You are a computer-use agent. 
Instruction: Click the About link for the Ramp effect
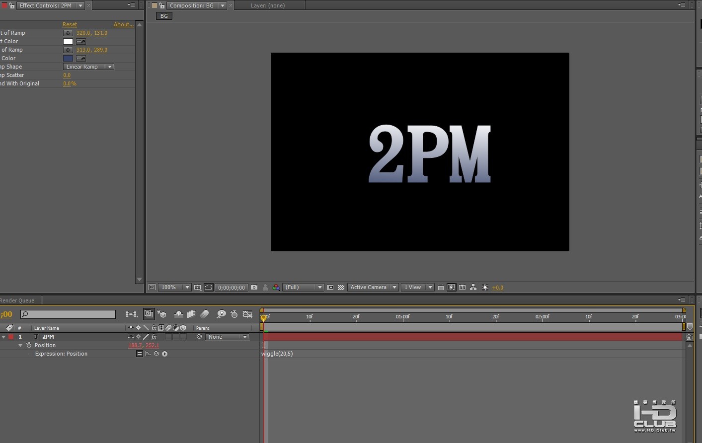tap(124, 25)
